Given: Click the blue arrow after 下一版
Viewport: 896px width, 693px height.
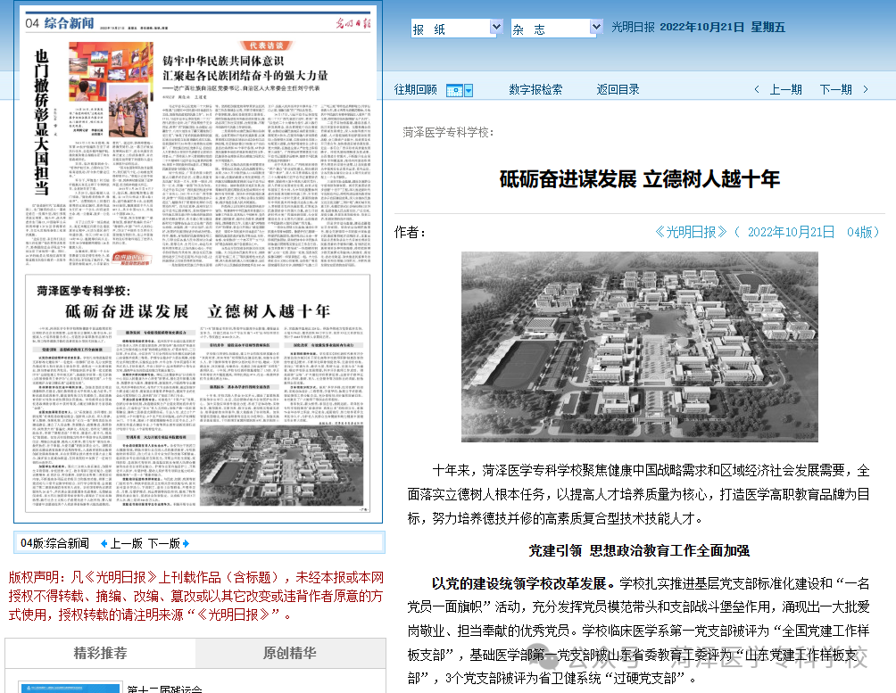Looking at the screenshot, I should [x=186, y=543].
